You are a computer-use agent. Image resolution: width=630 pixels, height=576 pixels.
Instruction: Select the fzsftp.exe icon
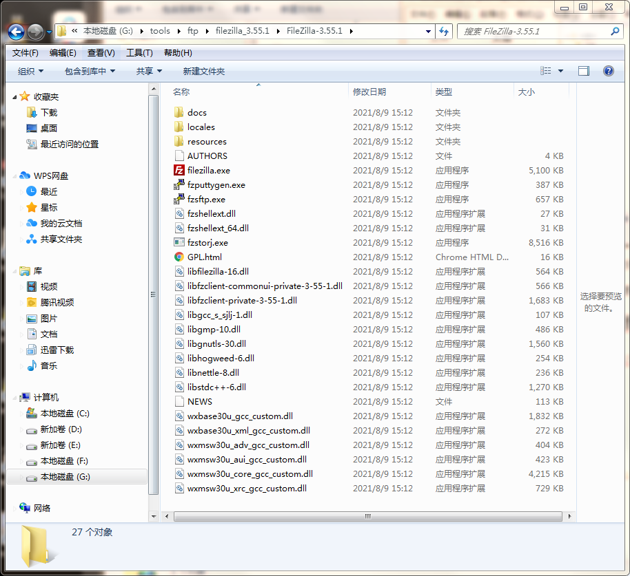point(179,200)
